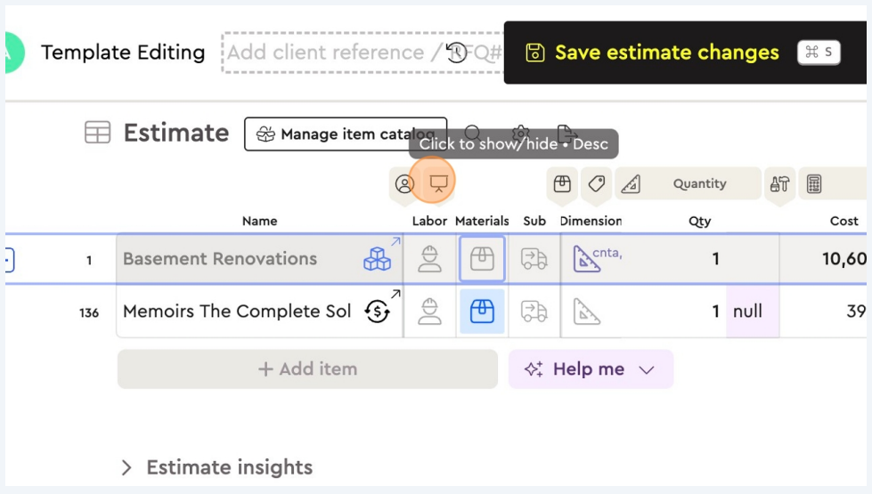Screen dimensions: 872x494
Task: Click assembly cubes icon in Basement Renovations
Action: coord(377,259)
